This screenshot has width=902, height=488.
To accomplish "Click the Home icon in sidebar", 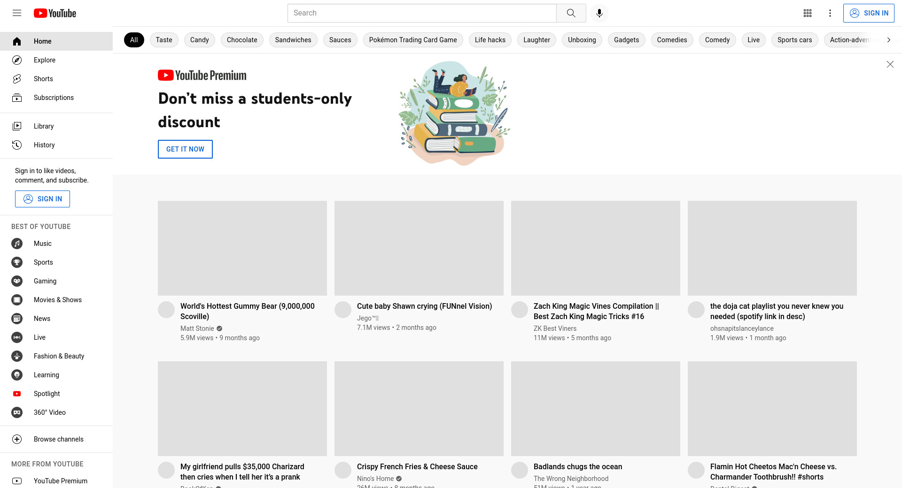I will coord(17,41).
